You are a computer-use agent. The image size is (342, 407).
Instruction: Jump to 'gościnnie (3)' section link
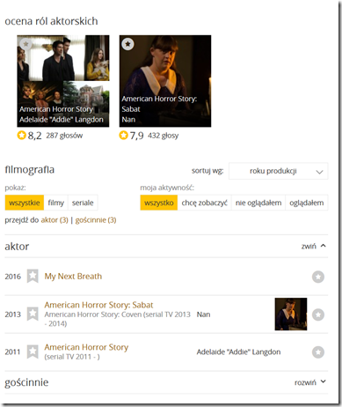[x=96, y=220]
